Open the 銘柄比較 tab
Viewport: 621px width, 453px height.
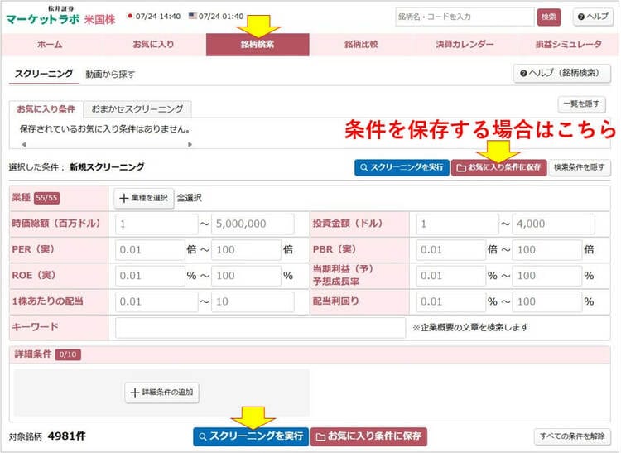361,45
